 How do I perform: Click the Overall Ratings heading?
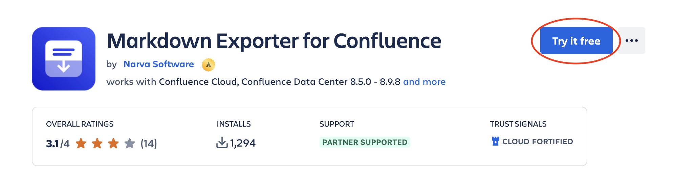click(80, 124)
